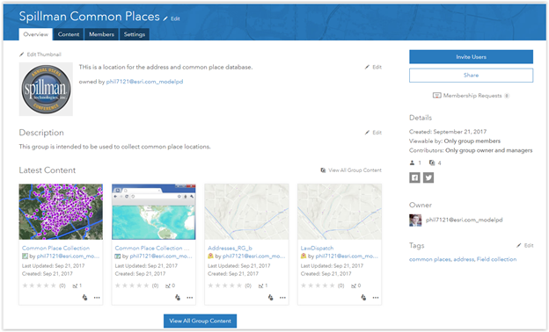
Task: Click View All Group Content link above cards
Action: pos(351,170)
